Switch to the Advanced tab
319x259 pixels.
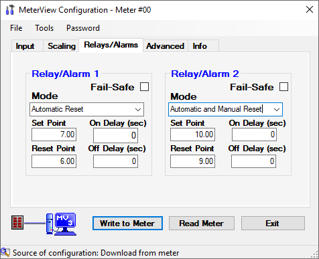(165, 46)
